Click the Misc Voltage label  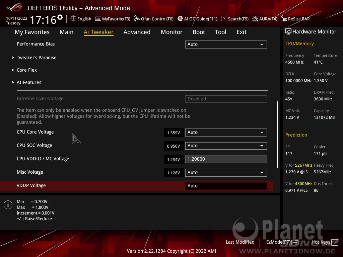pyautogui.click(x=30, y=172)
